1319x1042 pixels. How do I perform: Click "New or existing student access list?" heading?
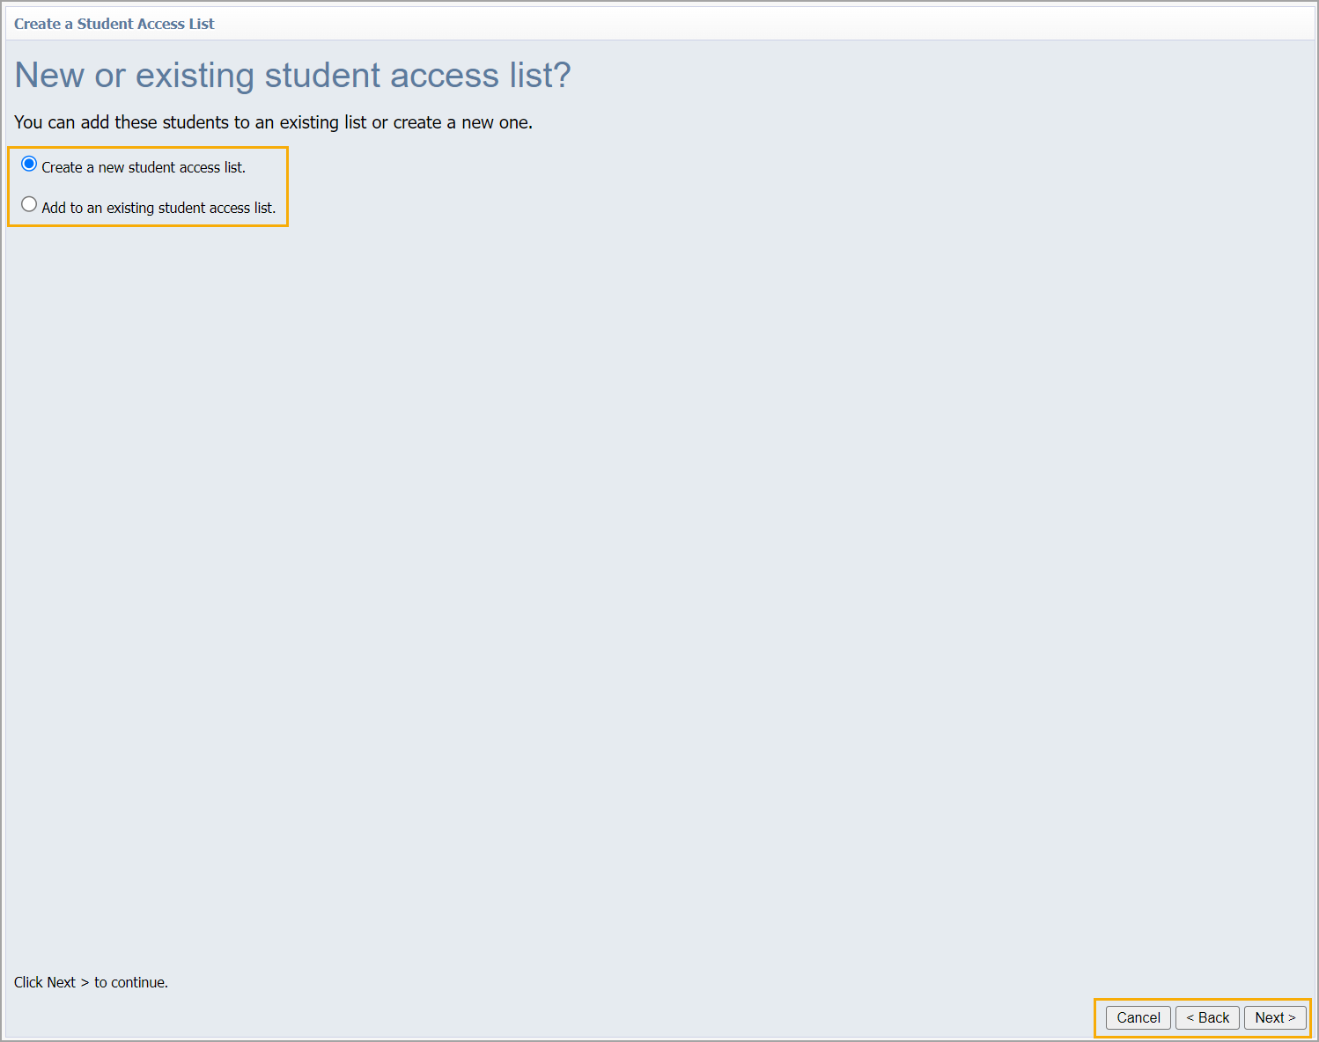tap(293, 75)
